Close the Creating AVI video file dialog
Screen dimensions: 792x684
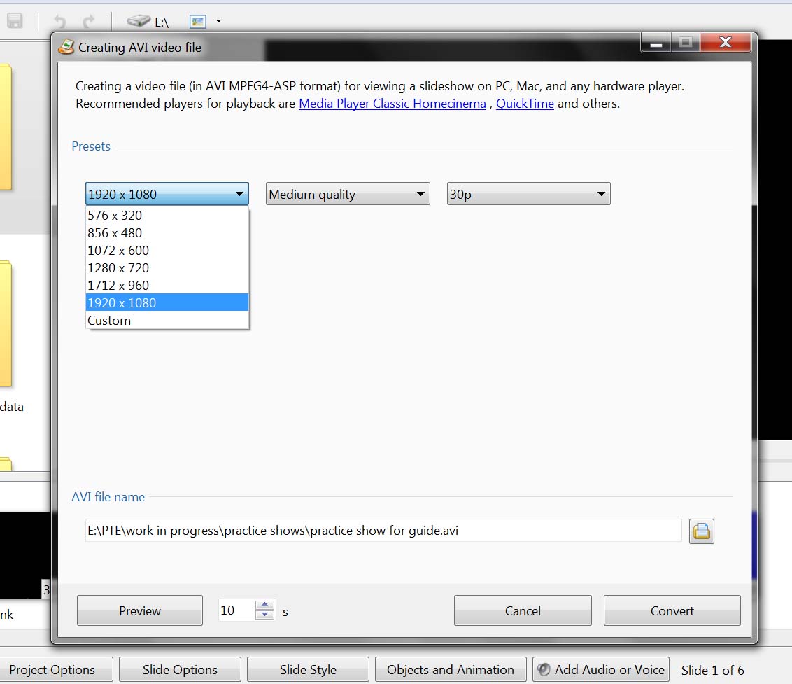click(x=726, y=43)
